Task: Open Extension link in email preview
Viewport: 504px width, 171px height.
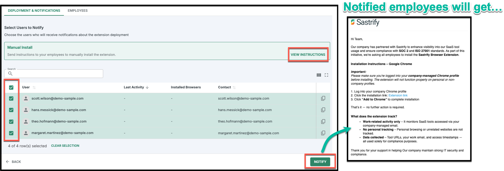Action: point(398,95)
